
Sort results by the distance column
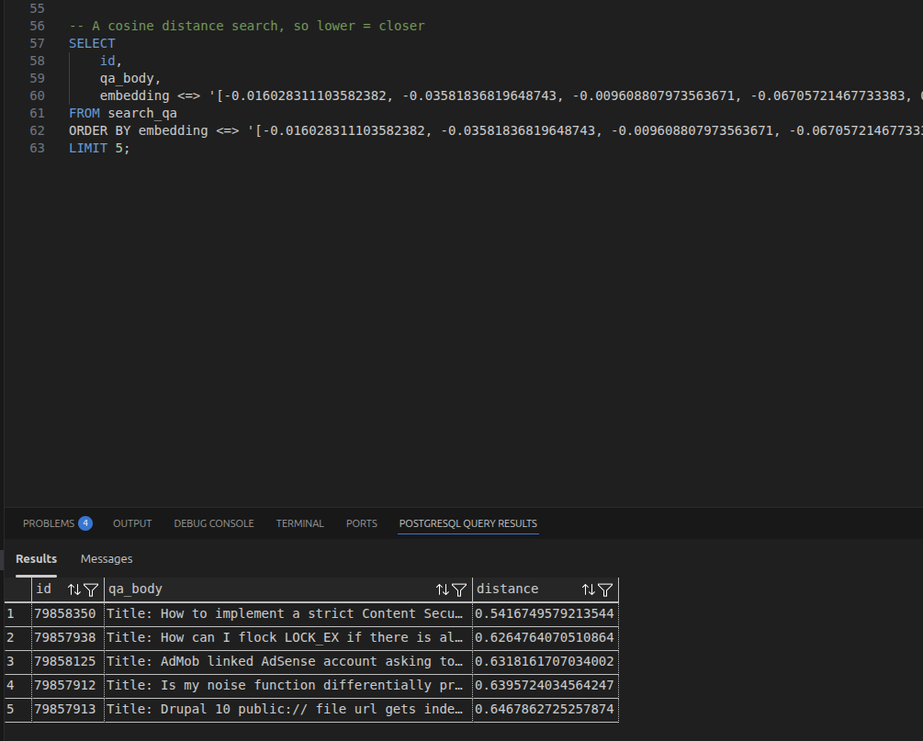tap(589, 589)
